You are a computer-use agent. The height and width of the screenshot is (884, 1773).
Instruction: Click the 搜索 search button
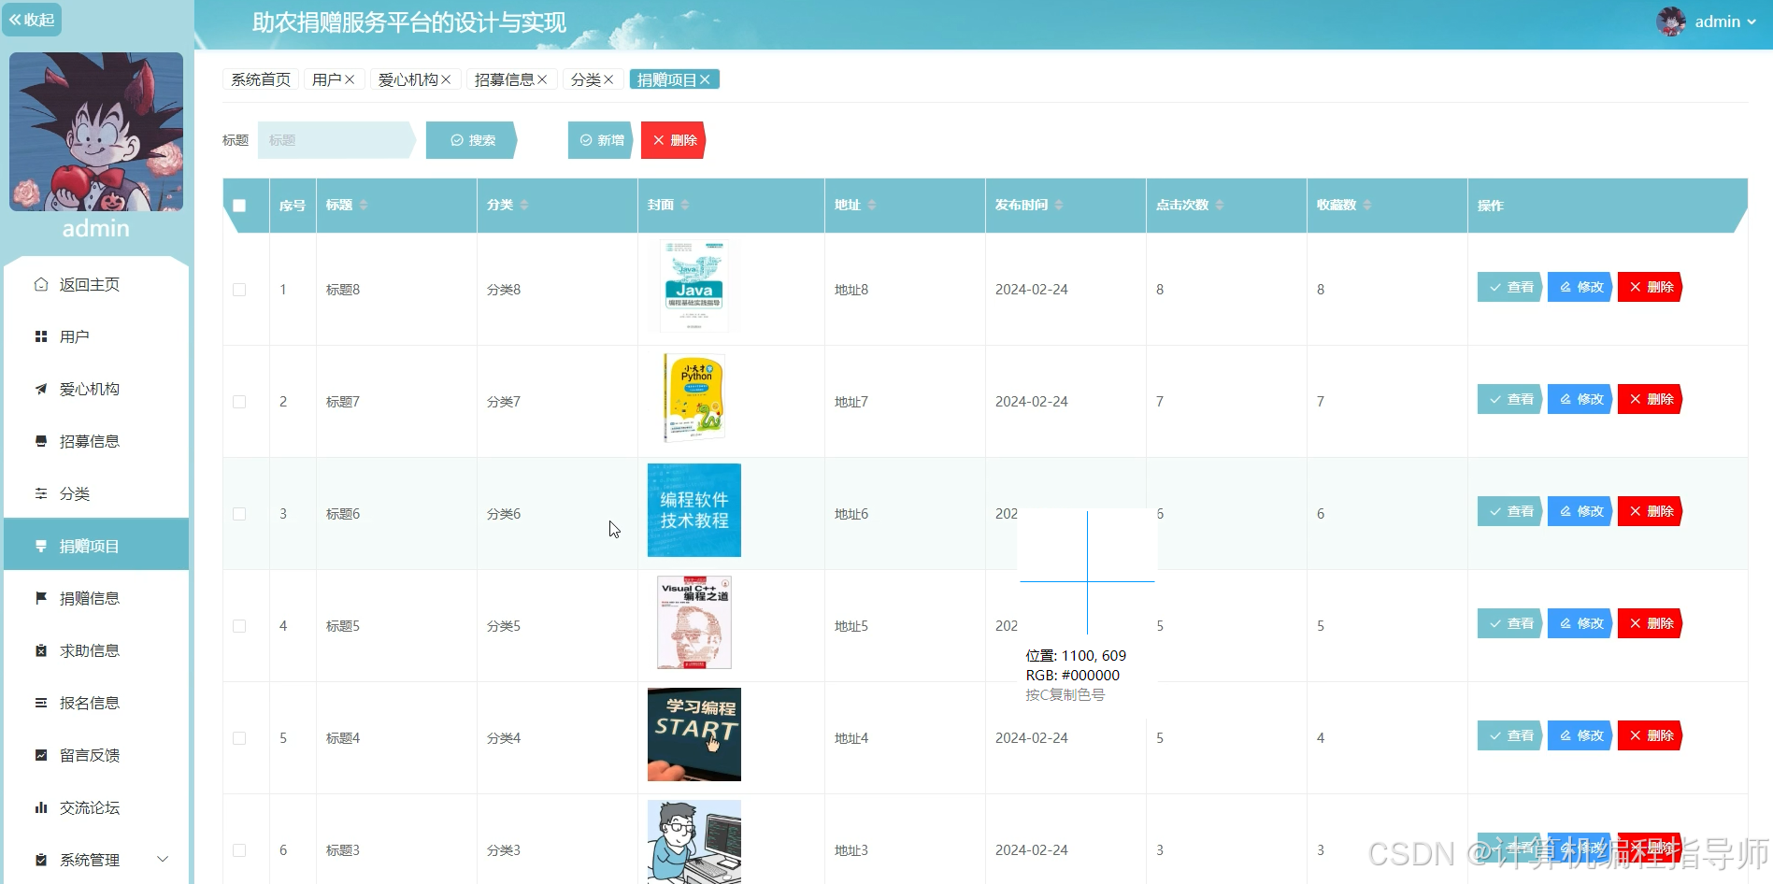click(x=471, y=140)
